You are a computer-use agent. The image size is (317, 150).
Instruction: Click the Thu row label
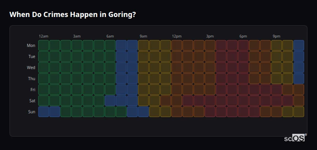coord(32,79)
